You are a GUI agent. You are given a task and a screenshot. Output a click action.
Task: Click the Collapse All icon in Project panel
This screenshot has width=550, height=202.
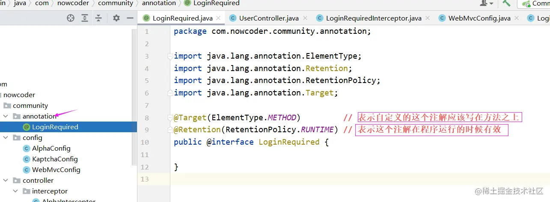(x=99, y=18)
